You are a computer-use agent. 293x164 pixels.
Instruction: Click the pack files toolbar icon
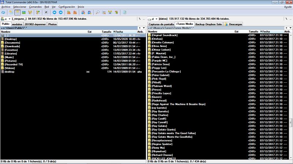point(69,12)
